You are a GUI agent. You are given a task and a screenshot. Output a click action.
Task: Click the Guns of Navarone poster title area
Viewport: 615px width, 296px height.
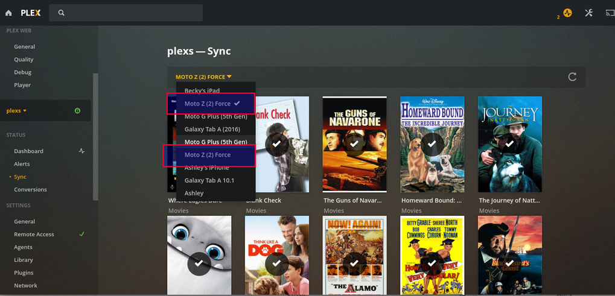point(354,118)
